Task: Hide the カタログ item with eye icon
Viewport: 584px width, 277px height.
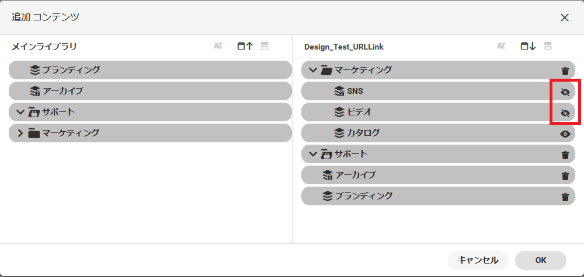Action: click(x=565, y=134)
